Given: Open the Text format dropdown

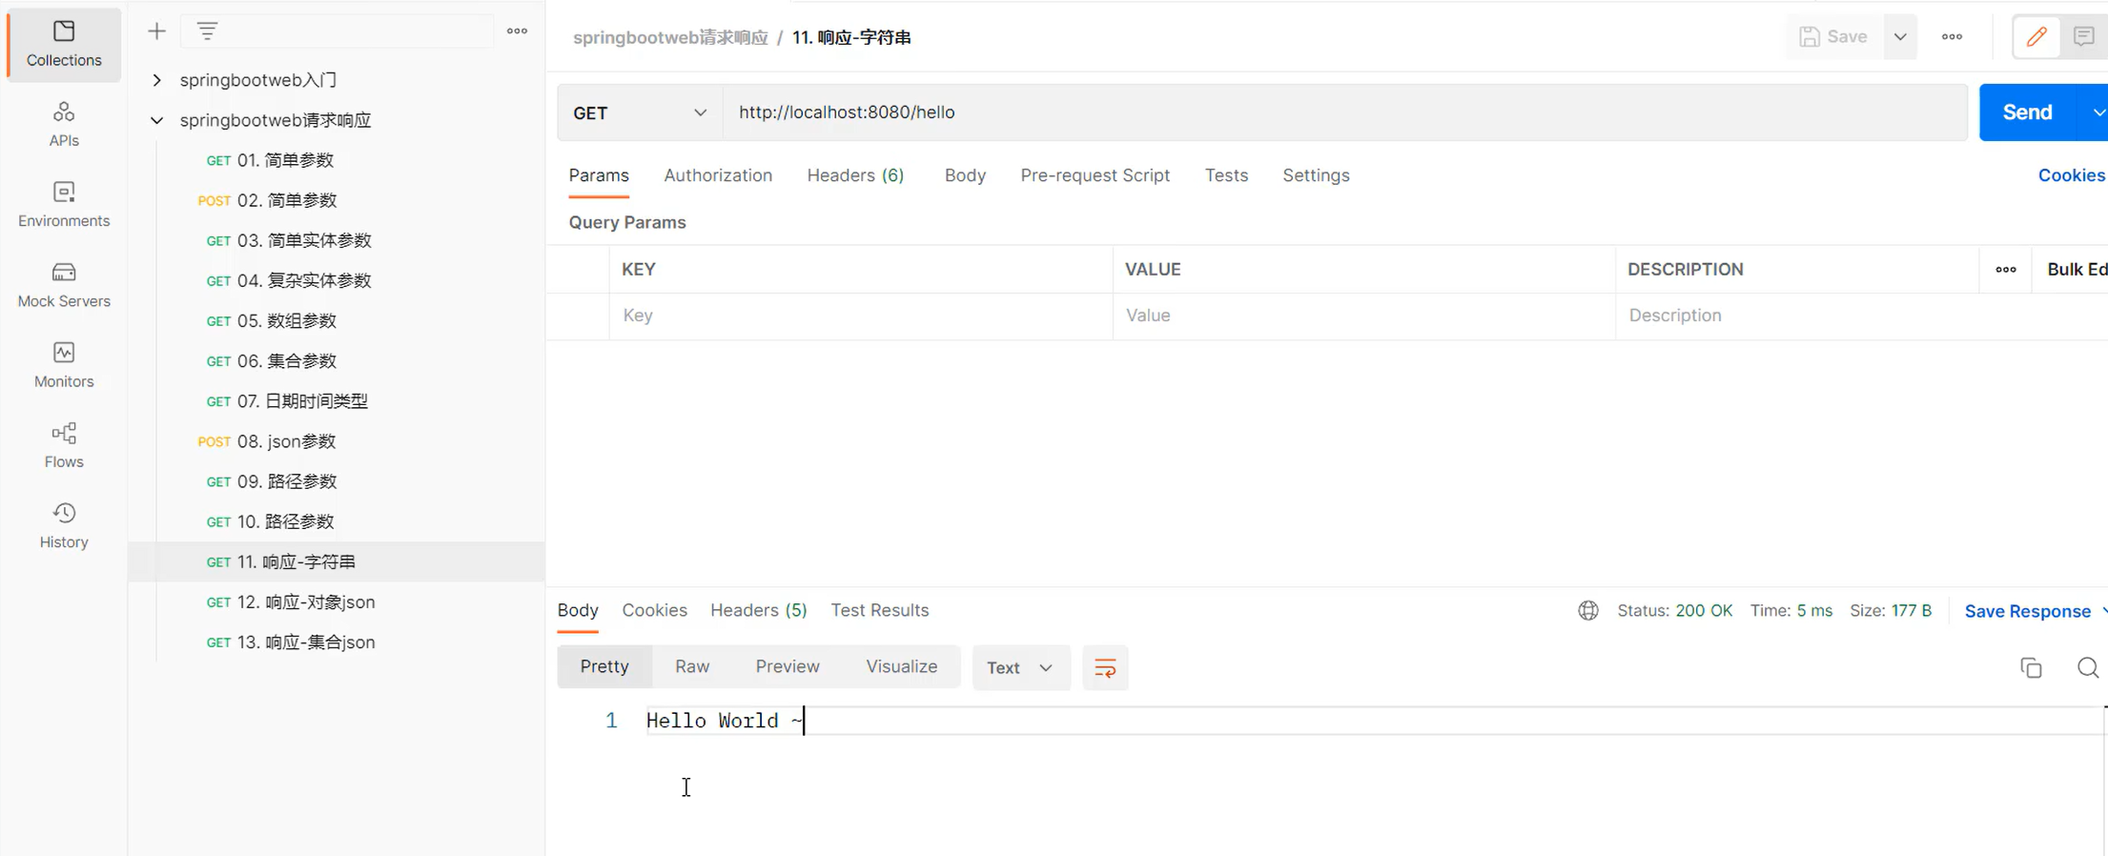Looking at the screenshot, I should point(1020,668).
